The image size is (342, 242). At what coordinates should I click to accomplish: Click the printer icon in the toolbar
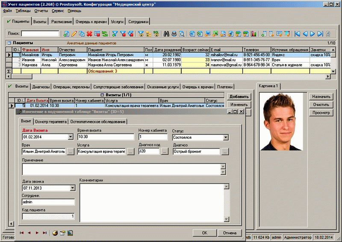click(x=174, y=33)
